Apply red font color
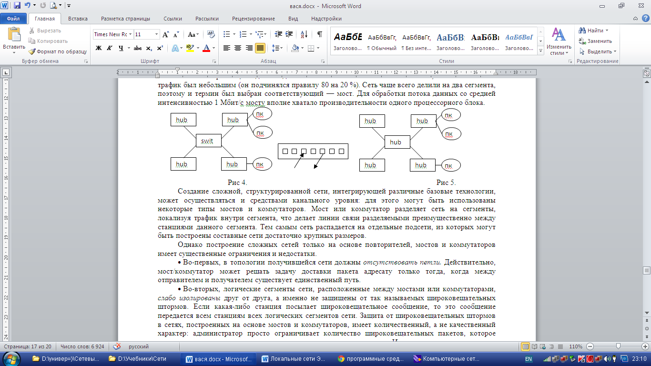Image resolution: width=651 pixels, height=366 pixels. [x=206, y=48]
